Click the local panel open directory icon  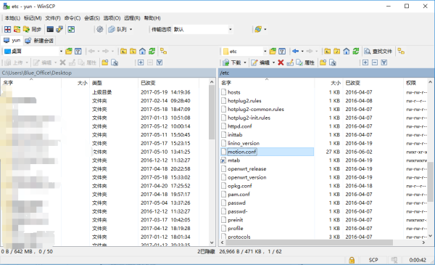pyautogui.click(x=69, y=51)
